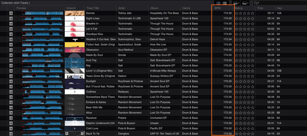Click BPM value 173.00
This screenshot has height=136, width=307.
(228, 87)
